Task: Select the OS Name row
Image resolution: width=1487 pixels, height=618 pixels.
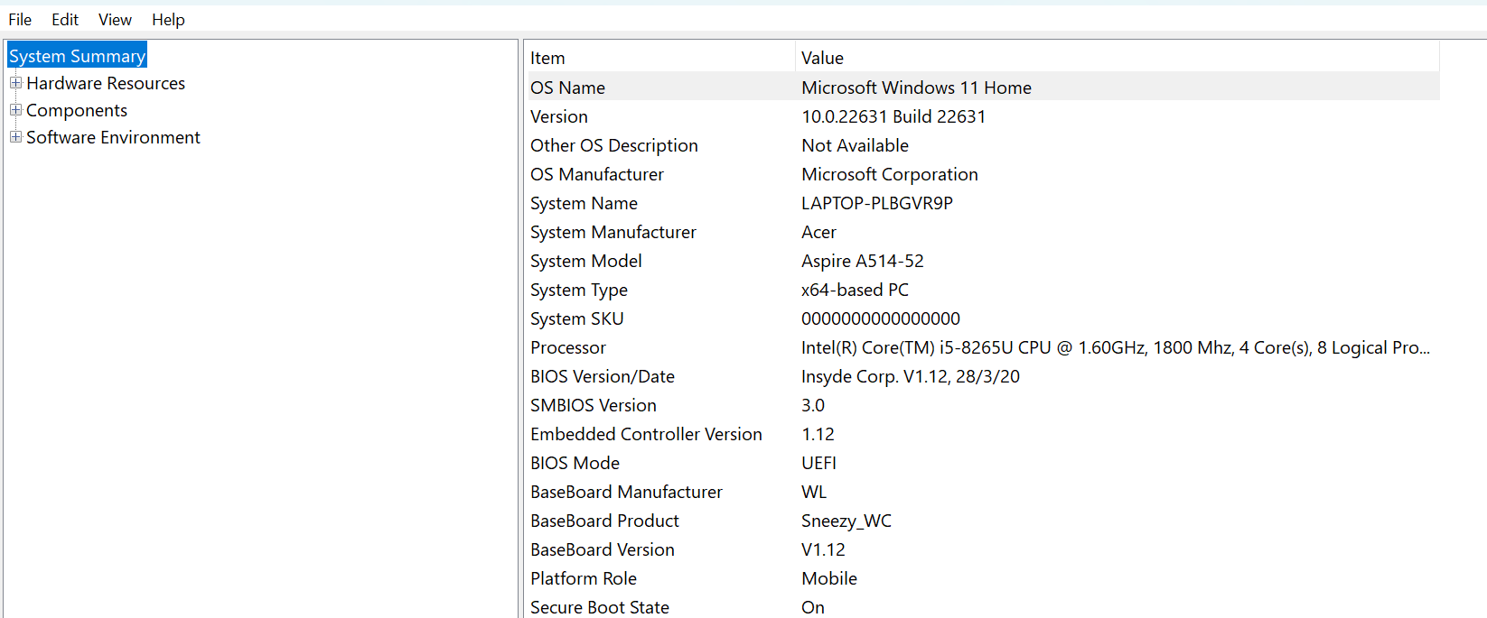Action: tap(982, 88)
